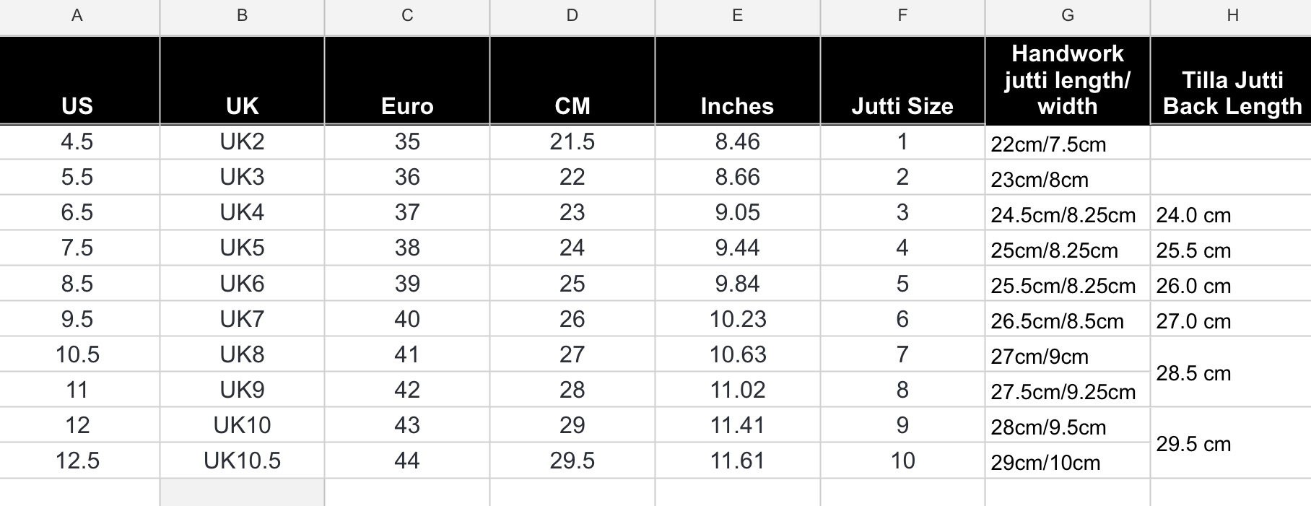Select the inches cell 11.02
The width and height of the screenshot is (1311, 506).
coord(738,390)
